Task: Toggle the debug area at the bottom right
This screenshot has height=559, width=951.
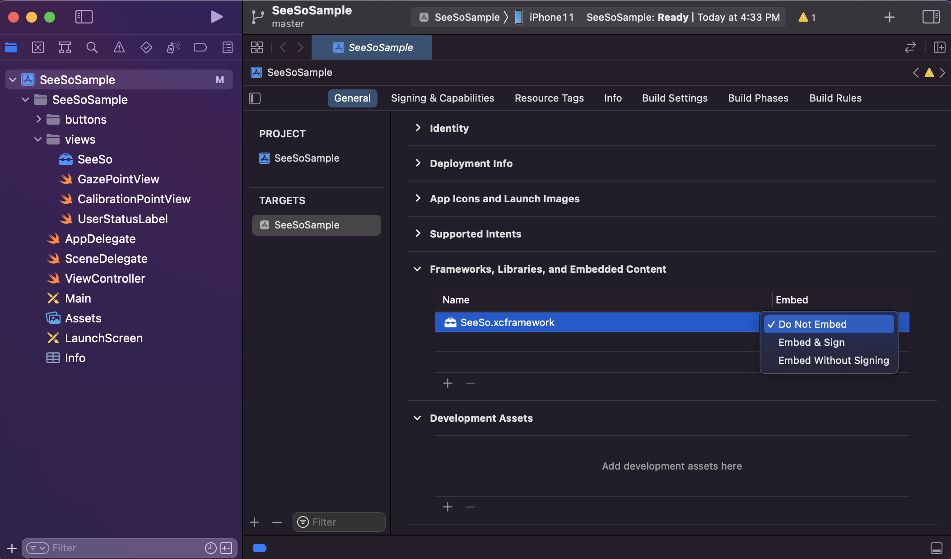Action: click(x=937, y=548)
